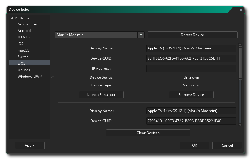Click the Detect Device button
This screenshot has height=160, width=251.
[x=192, y=35]
